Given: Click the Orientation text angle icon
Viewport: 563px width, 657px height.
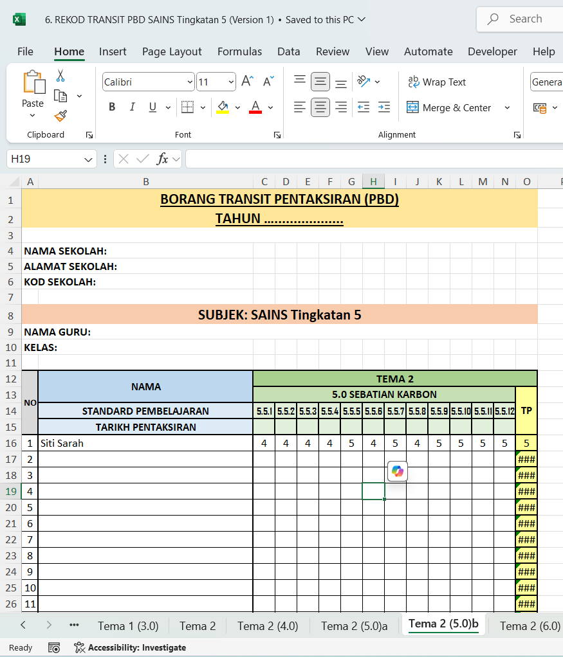Looking at the screenshot, I should 364,82.
